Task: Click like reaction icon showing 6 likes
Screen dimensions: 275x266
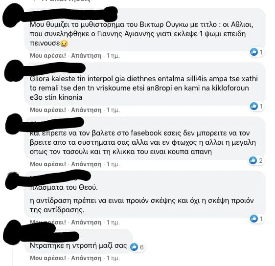Action: pos(134,247)
